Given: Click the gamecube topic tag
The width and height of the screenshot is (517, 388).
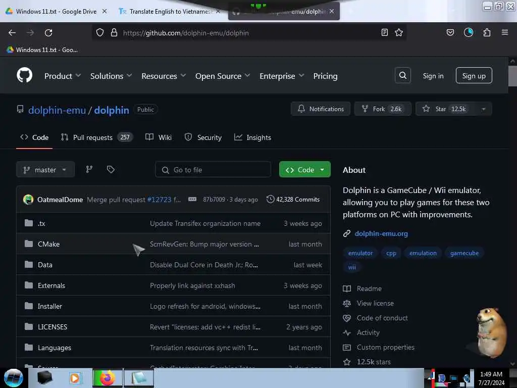Looking at the screenshot, I should click(x=464, y=253).
